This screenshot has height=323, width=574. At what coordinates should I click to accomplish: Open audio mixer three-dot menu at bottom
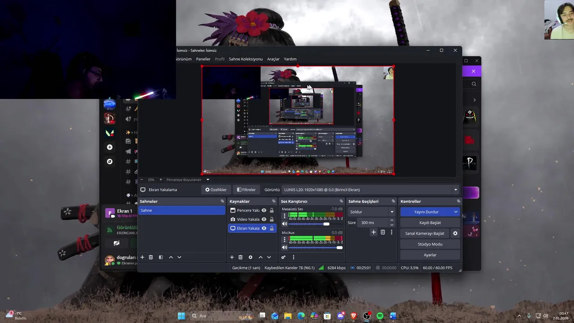pyautogui.click(x=294, y=257)
